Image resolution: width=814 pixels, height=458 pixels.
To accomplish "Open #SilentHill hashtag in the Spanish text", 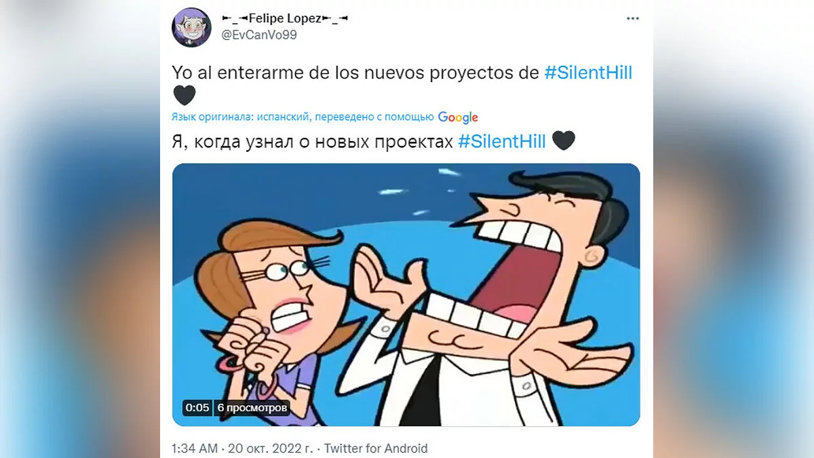I will tap(588, 73).
